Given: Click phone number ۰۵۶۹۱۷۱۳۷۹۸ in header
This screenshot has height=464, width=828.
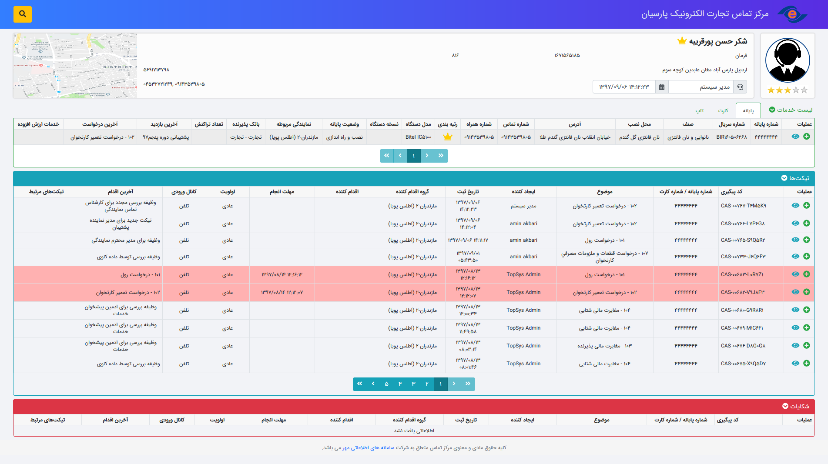Looking at the screenshot, I should (157, 70).
